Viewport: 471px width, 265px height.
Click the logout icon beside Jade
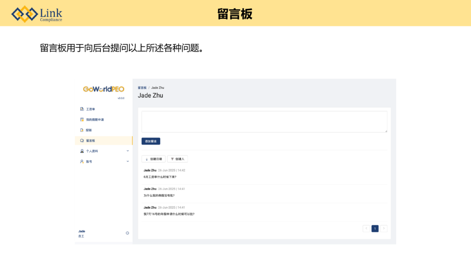(x=127, y=233)
